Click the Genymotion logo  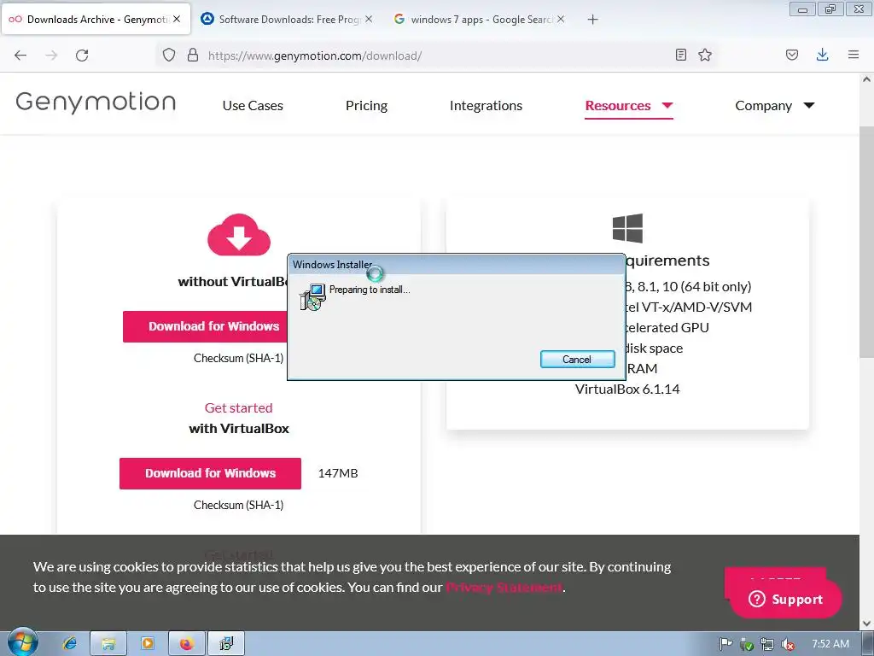pyautogui.click(x=96, y=102)
